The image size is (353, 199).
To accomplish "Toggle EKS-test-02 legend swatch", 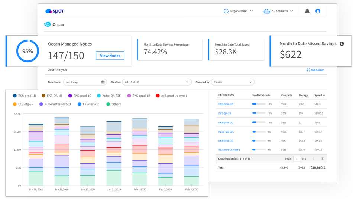I will tap(79, 104).
